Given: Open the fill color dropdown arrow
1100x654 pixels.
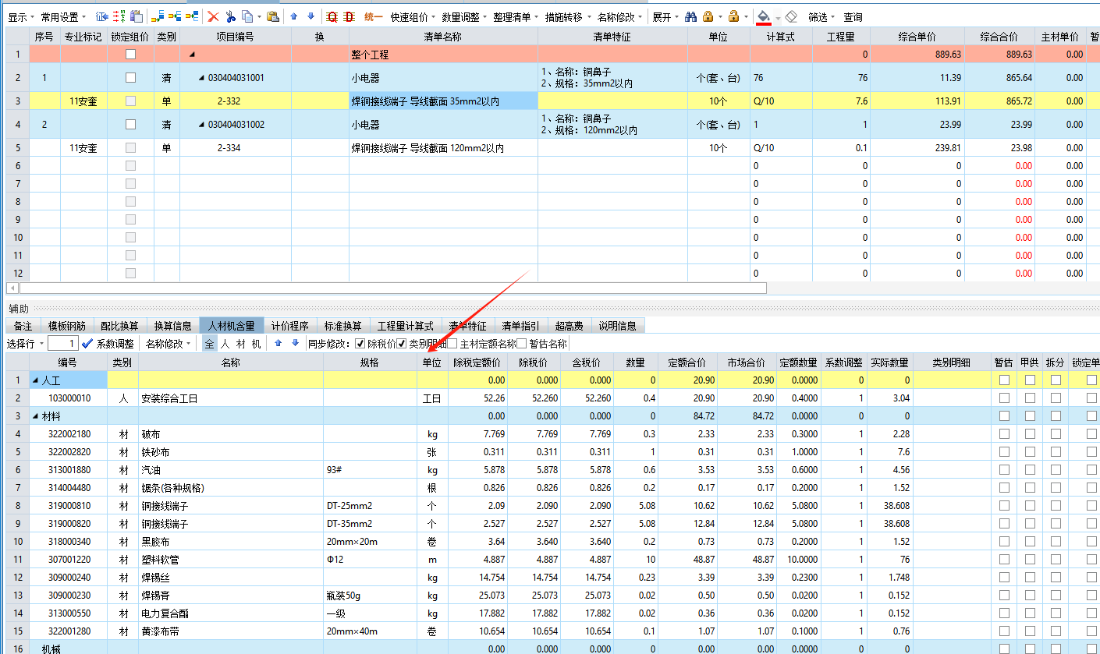Looking at the screenshot, I should coord(778,17).
